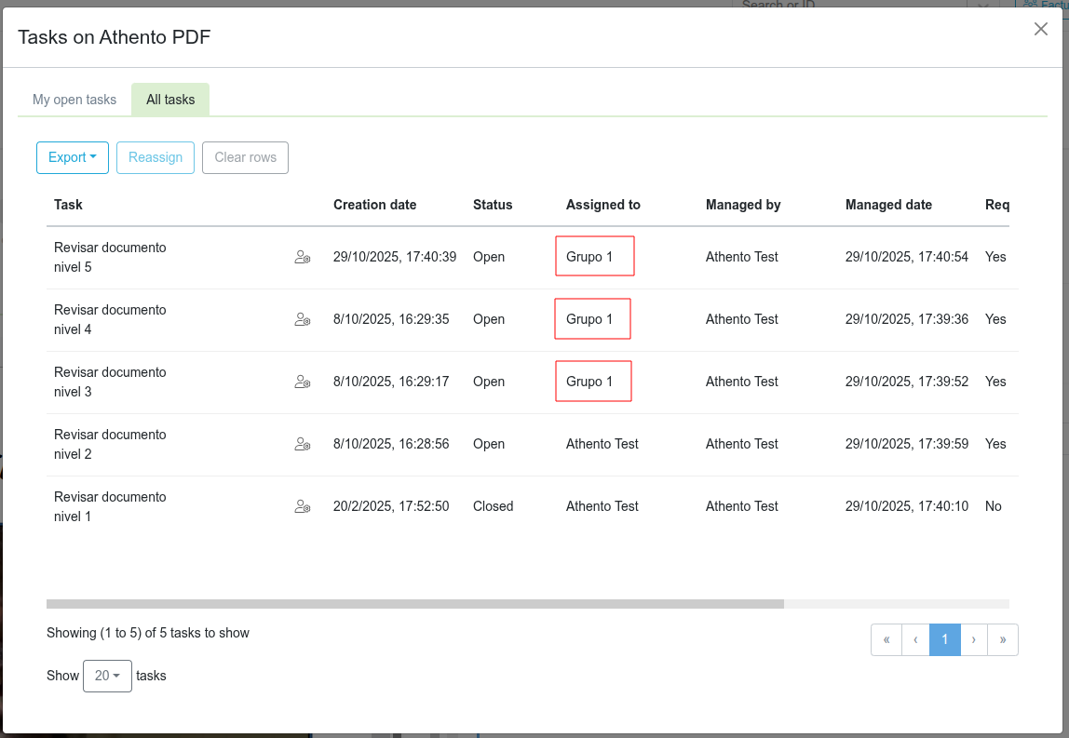Screen dimensions: 1069x738
Task: Select the Revisar documento nivel 2 row
Action: pyautogui.click(x=110, y=445)
